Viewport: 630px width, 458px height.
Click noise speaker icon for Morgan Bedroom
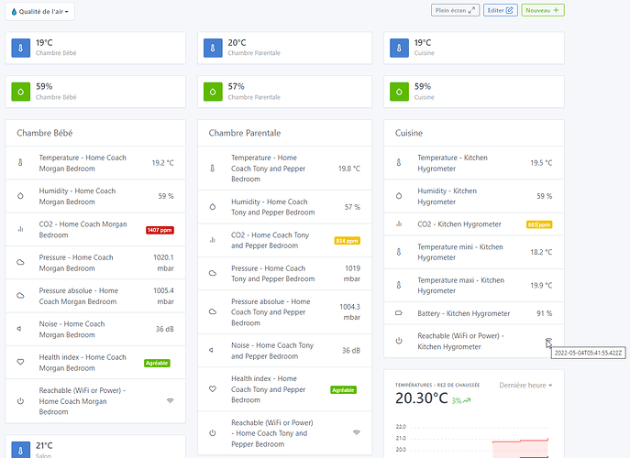pos(20,329)
